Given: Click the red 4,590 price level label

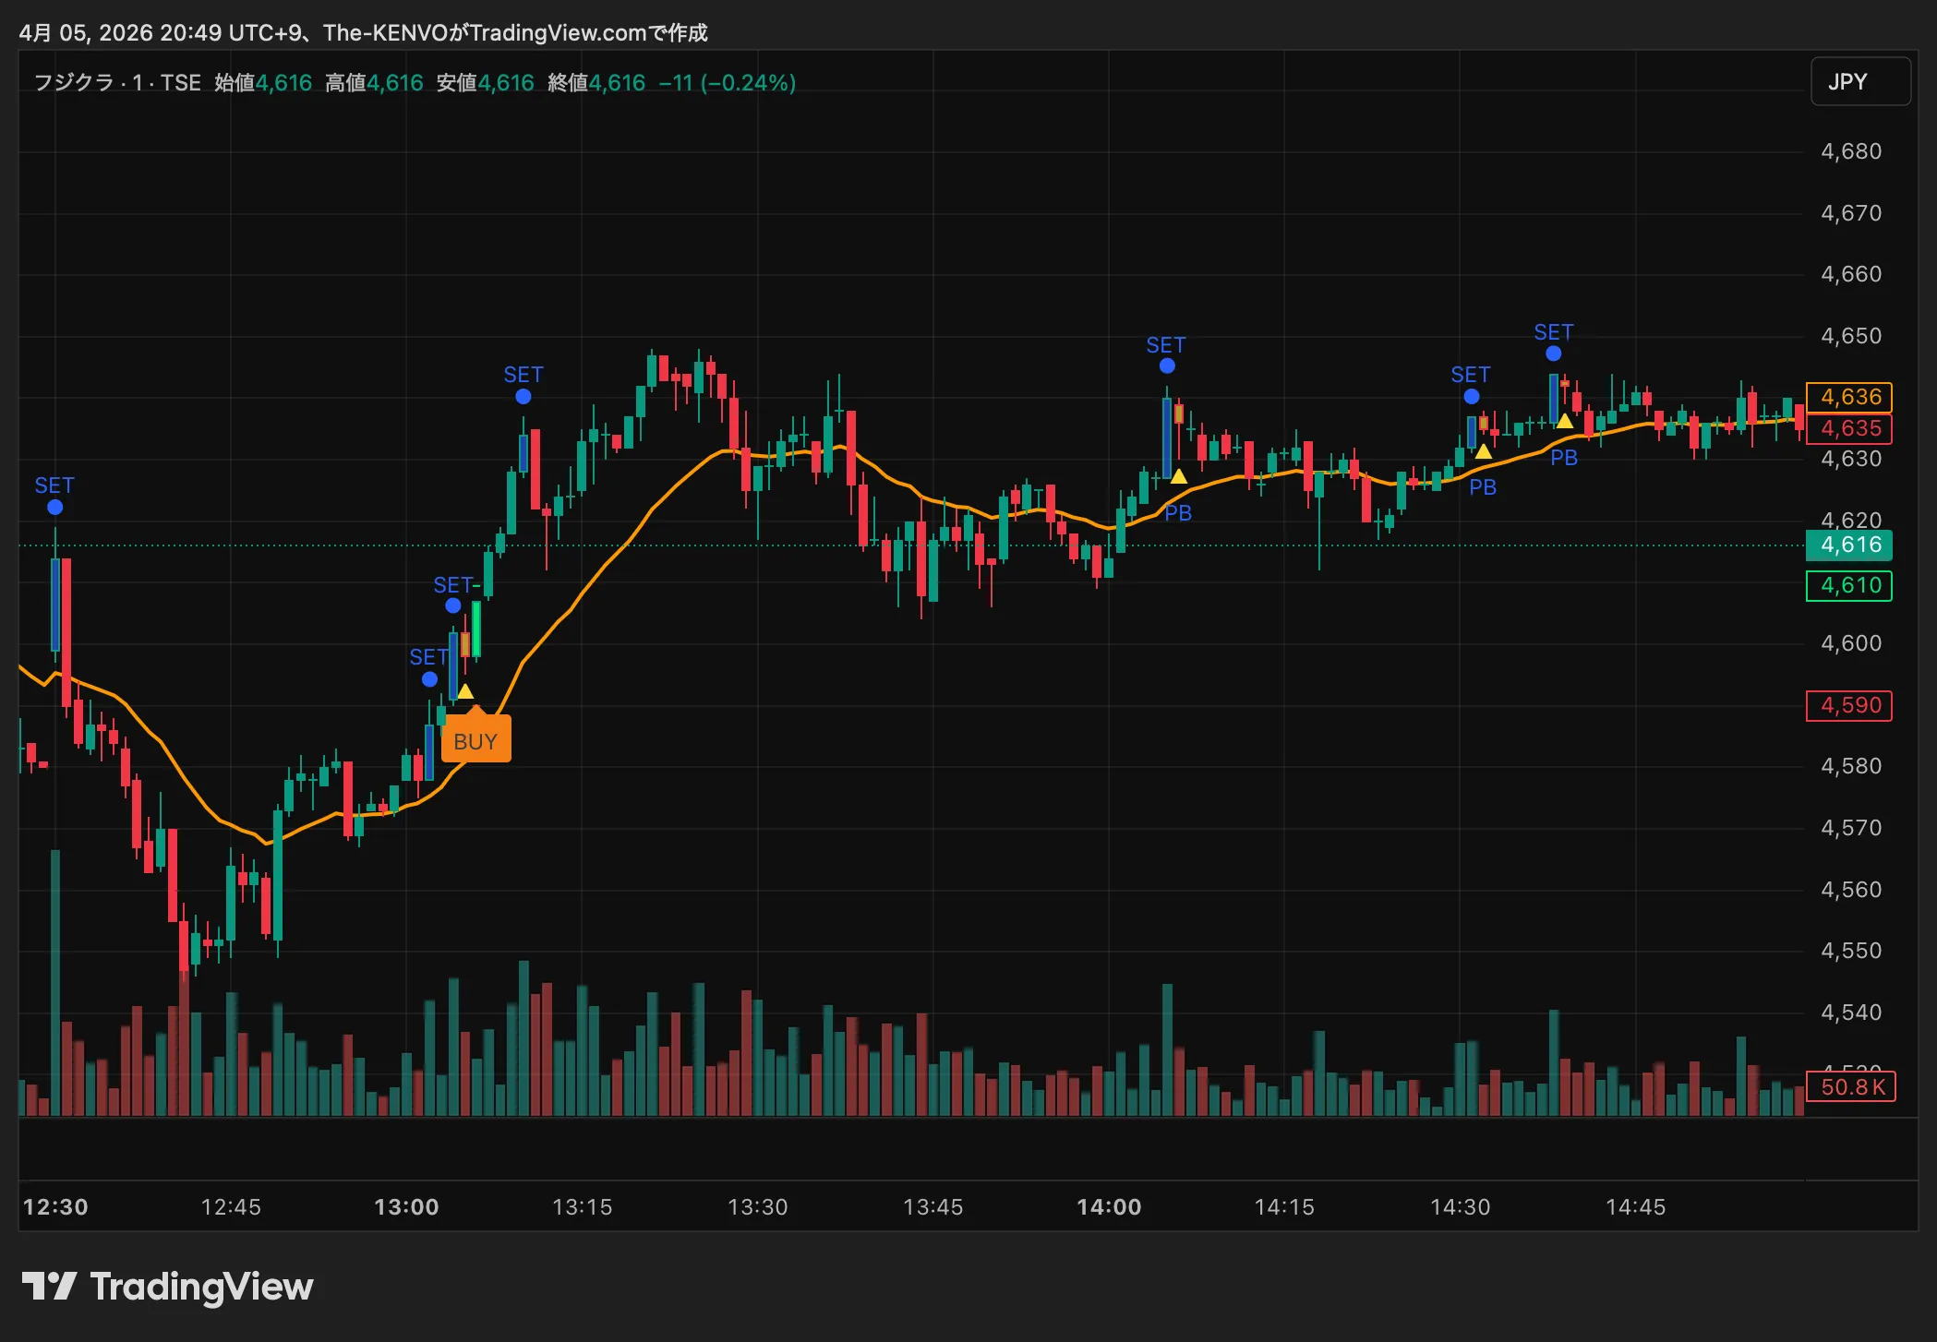Looking at the screenshot, I should (1849, 706).
